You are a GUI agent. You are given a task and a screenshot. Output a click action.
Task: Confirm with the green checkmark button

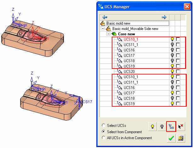point(171,138)
